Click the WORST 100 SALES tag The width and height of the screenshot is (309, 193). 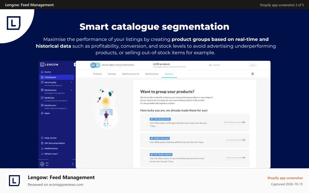coord(160,138)
